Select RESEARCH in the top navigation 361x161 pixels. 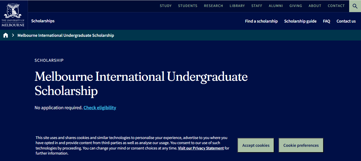coord(213,6)
